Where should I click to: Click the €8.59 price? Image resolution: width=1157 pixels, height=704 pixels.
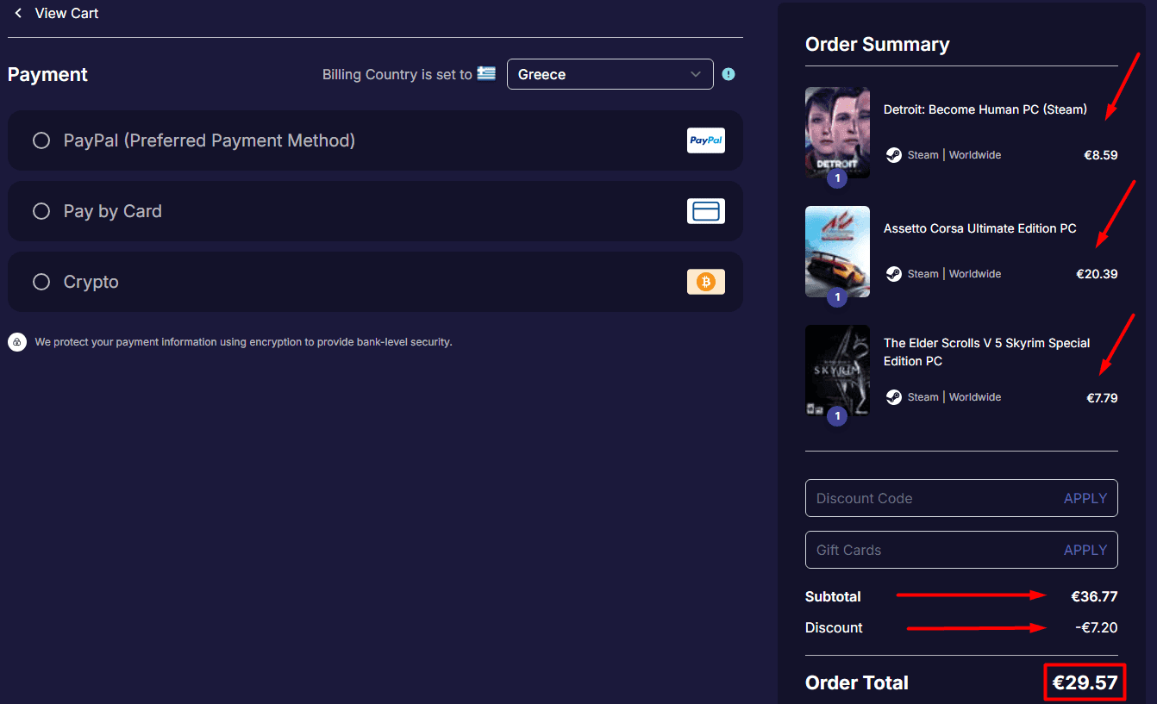tap(1100, 155)
